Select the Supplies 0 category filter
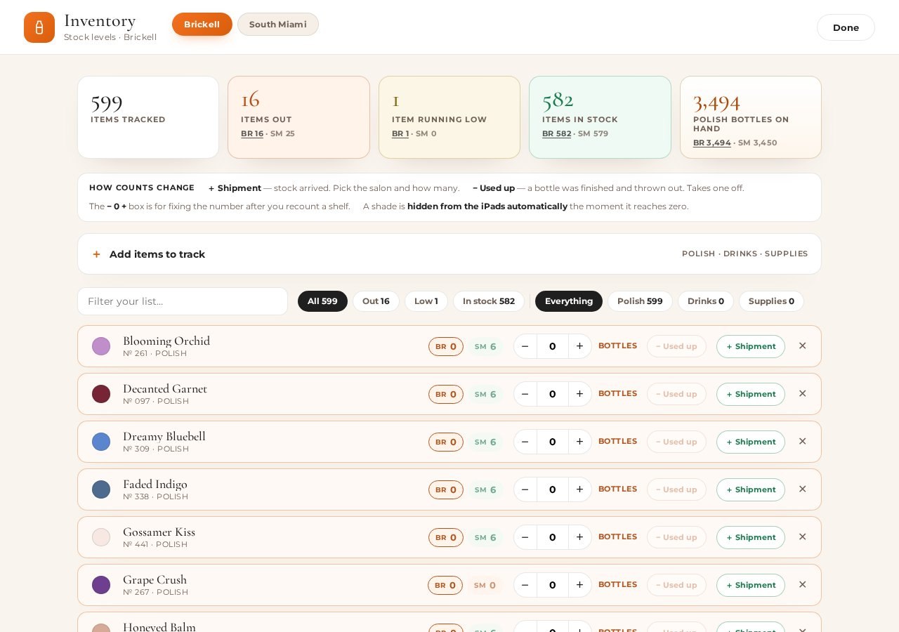This screenshot has height=632, width=899. [x=771, y=301]
